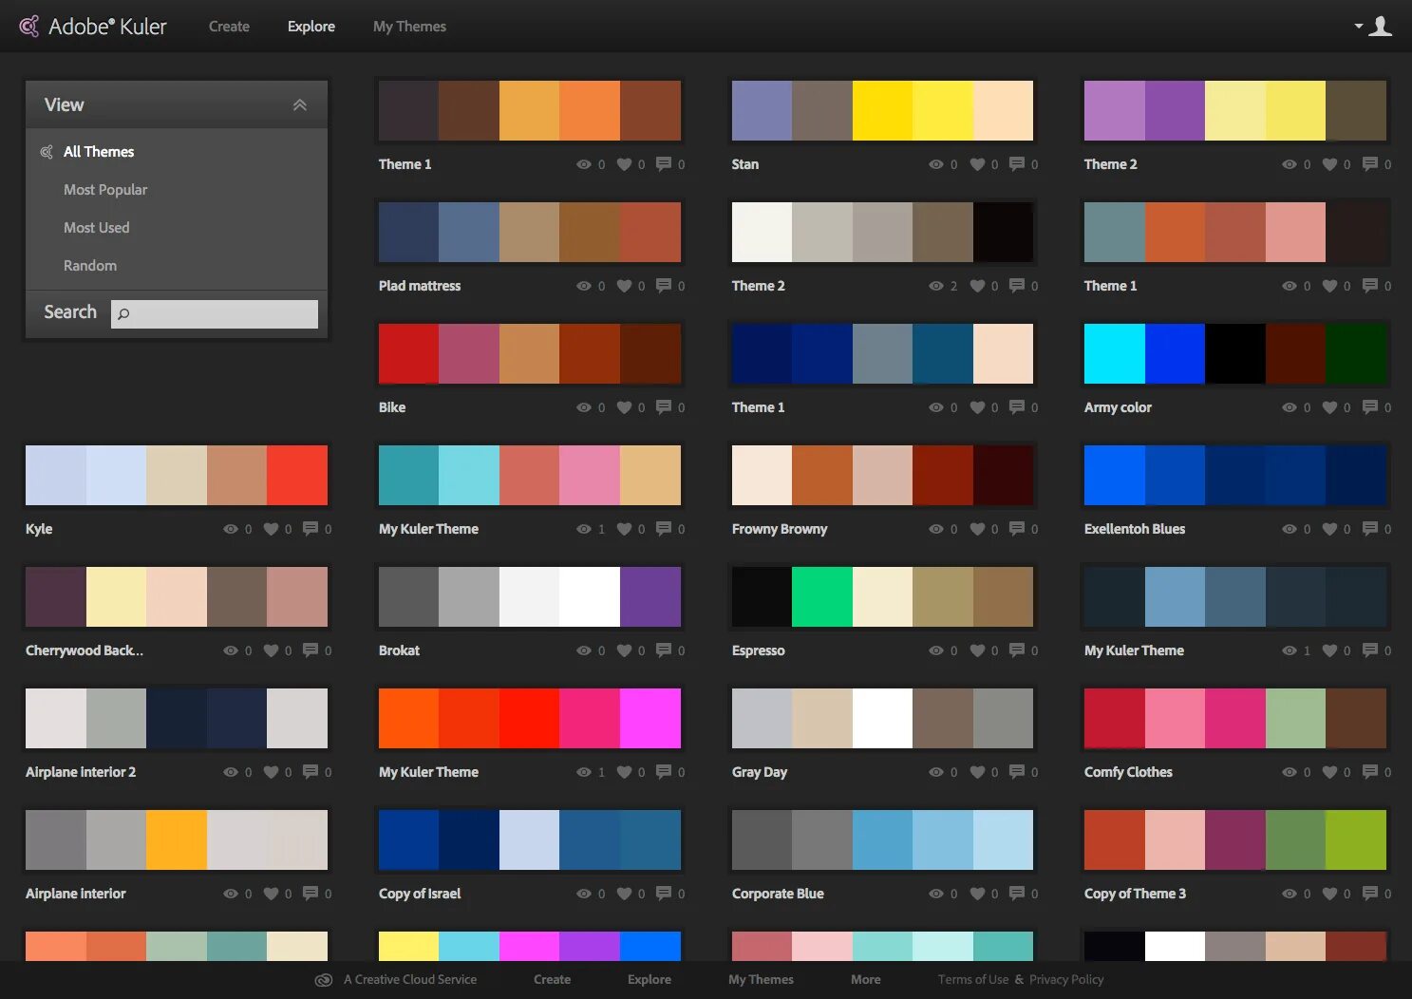This screenshot has height=999, width=1412.
Task: Like the Bike theme with the heart icon
Action: point(624,407)
